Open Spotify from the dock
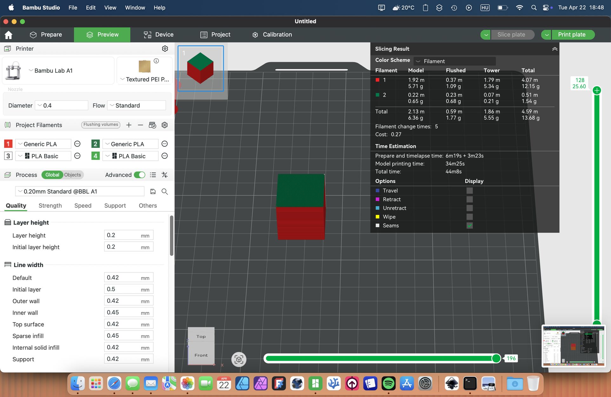Image resolution: width=611 pixels, height=397 pixels. [389, 383]
